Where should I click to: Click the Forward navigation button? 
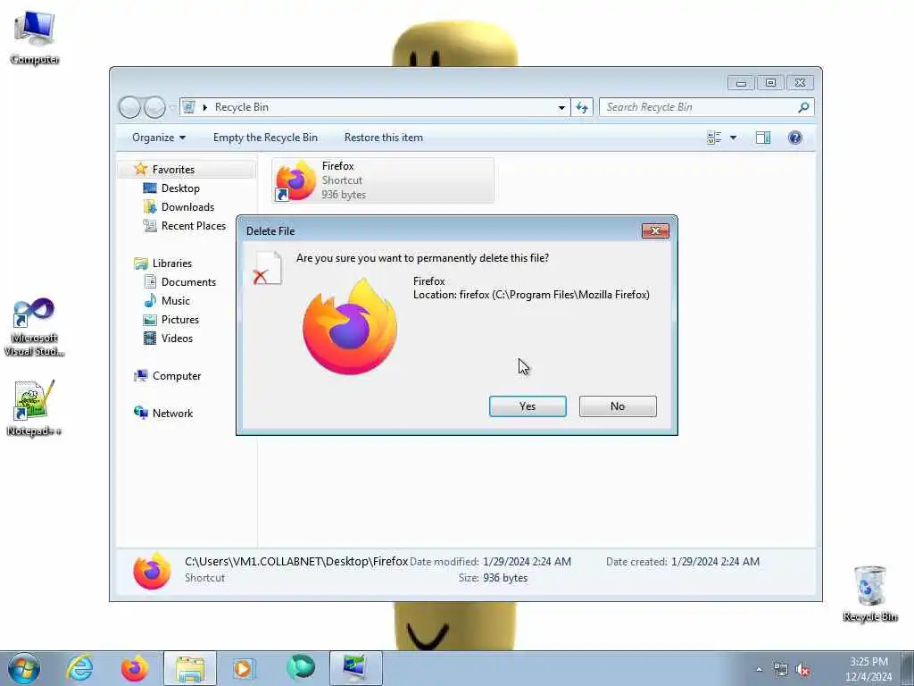click(154, 107)
